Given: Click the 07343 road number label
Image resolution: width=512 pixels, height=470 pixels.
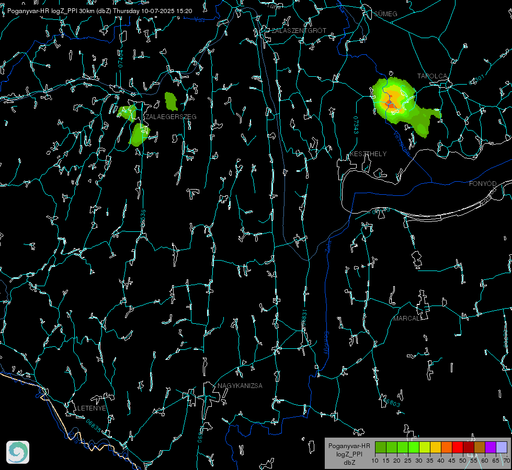Looking at the screenshot, I should point(356,125).
